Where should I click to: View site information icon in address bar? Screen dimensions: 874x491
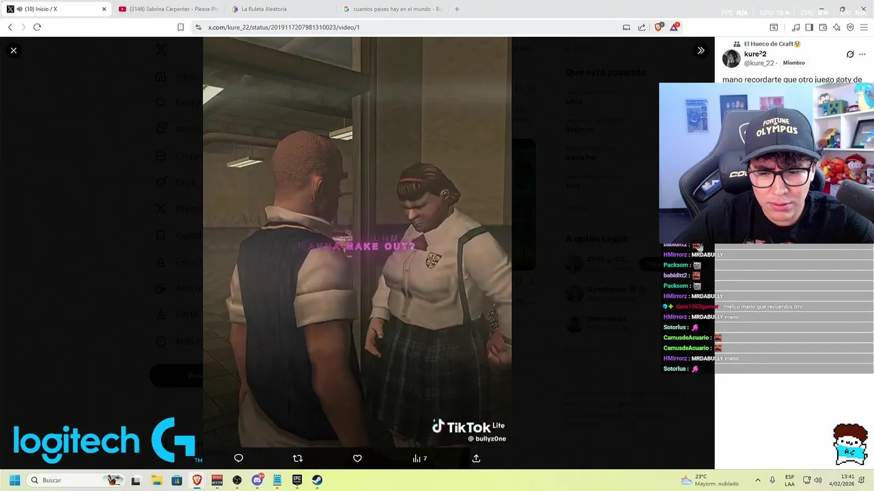pyautogui.click(x=198, y=27)
